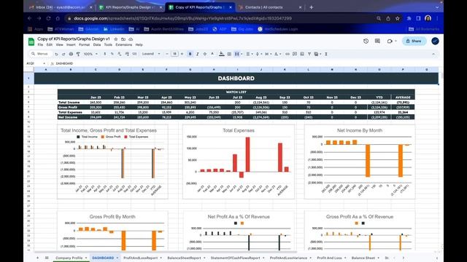Format as currency with the dollar icon
Viewport: 467px width, 262px height.
click(105, 54)
